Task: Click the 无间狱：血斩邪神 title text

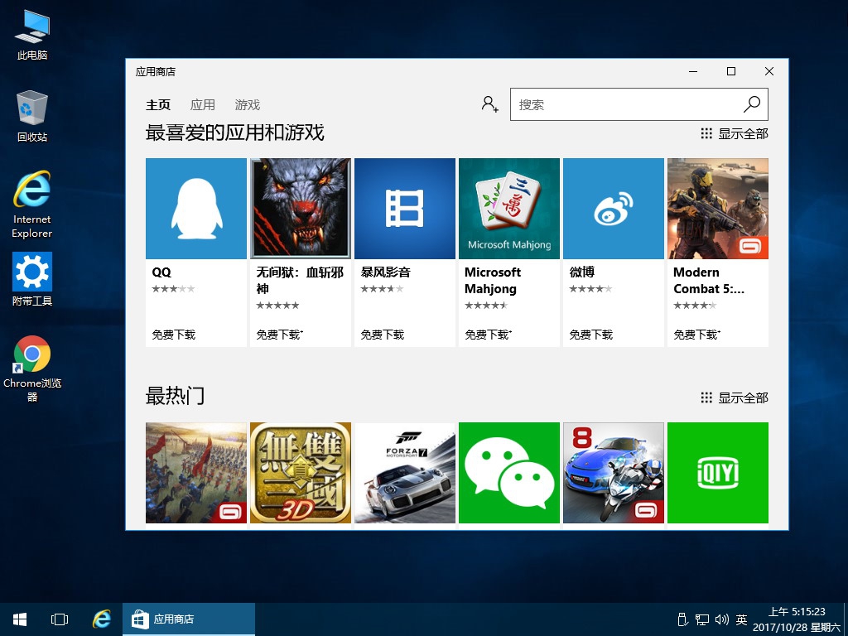Action: 300,280
